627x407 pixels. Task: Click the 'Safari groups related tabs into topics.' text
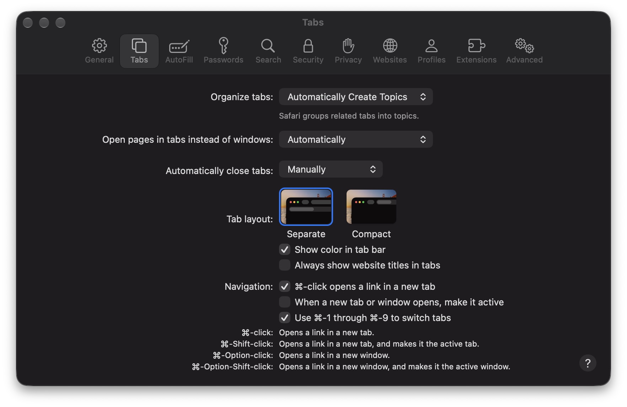[349, 116]
